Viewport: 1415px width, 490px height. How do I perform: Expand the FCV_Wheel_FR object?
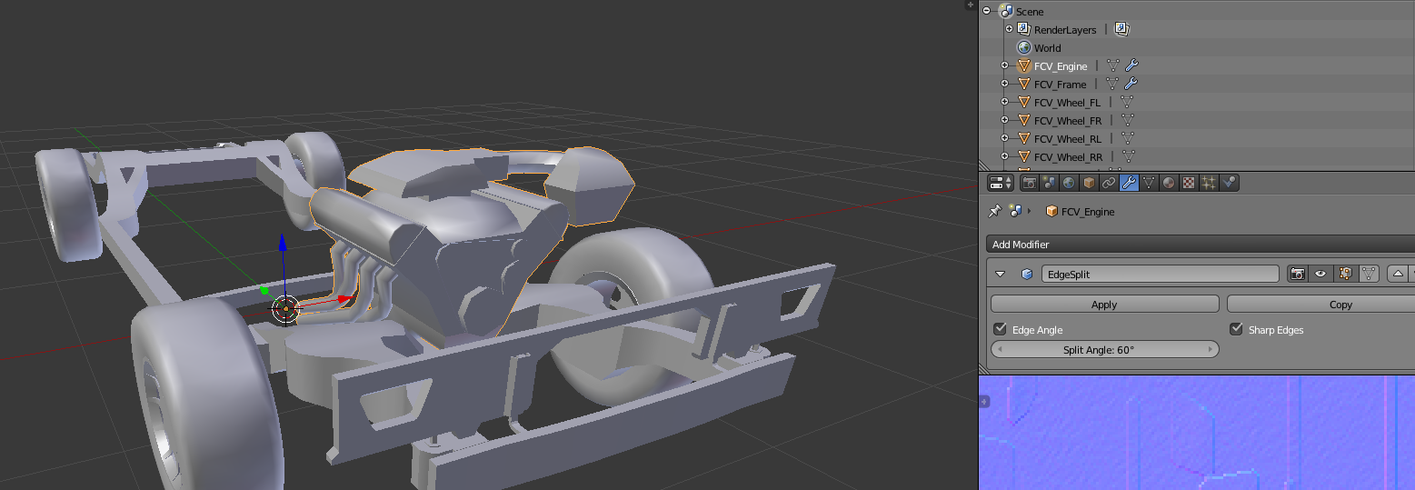pyautogui.click(x=1004, y=120)
